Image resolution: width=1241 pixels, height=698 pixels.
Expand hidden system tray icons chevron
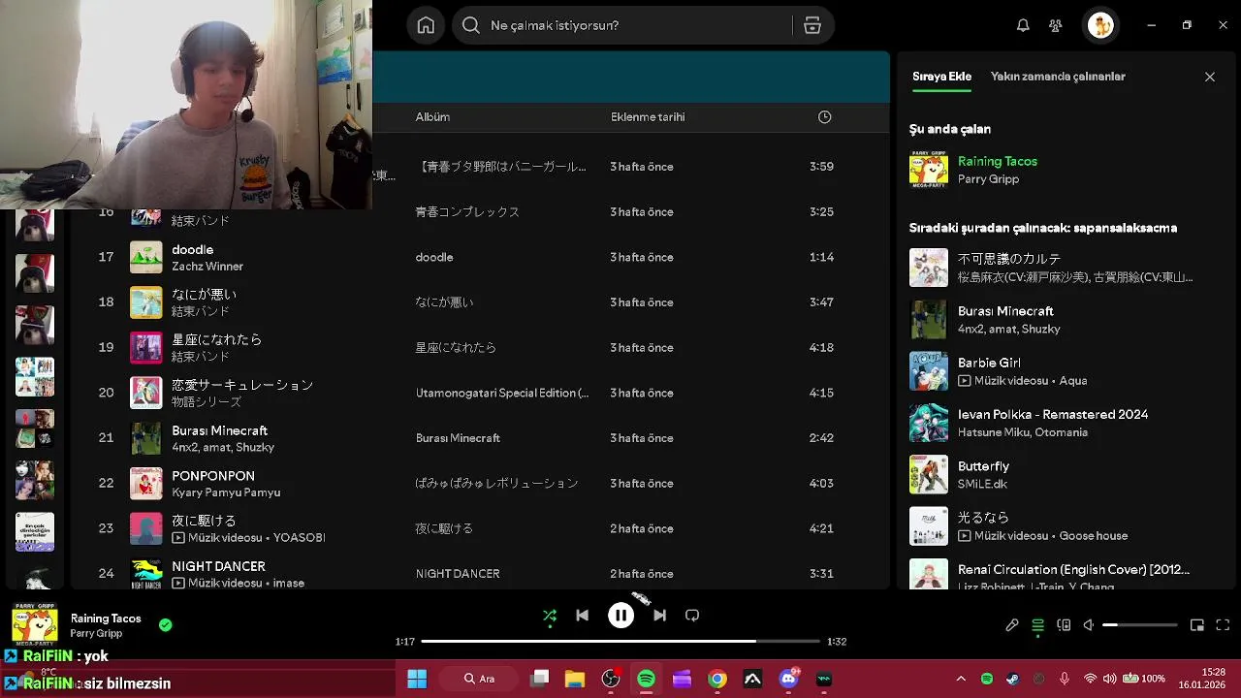tap(961, 679)
